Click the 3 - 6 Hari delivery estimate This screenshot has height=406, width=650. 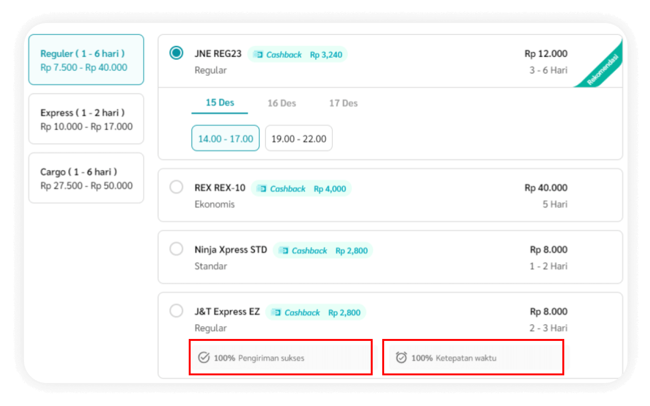coord(548,70)
